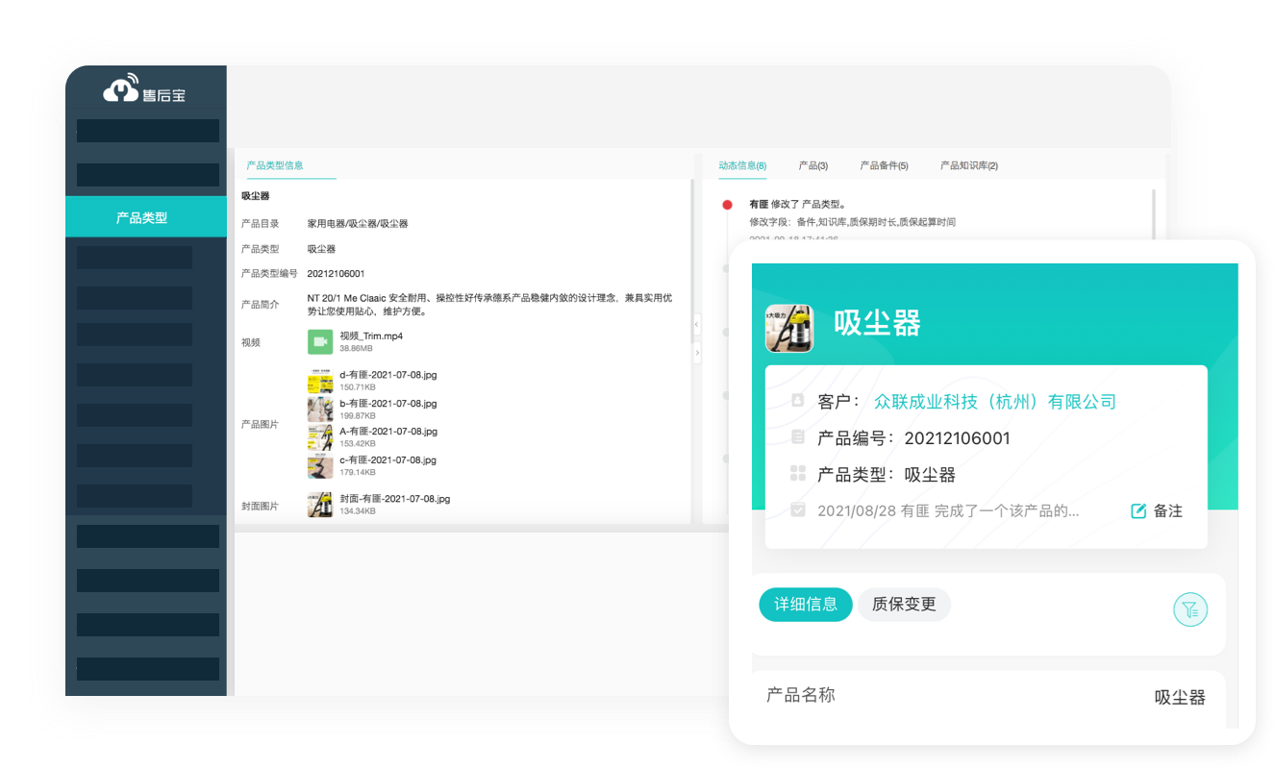Switch on the 质保变更 toggle pill
Image resolution: width=1275 pixels, height=769 pixels.
pos(904,605)
